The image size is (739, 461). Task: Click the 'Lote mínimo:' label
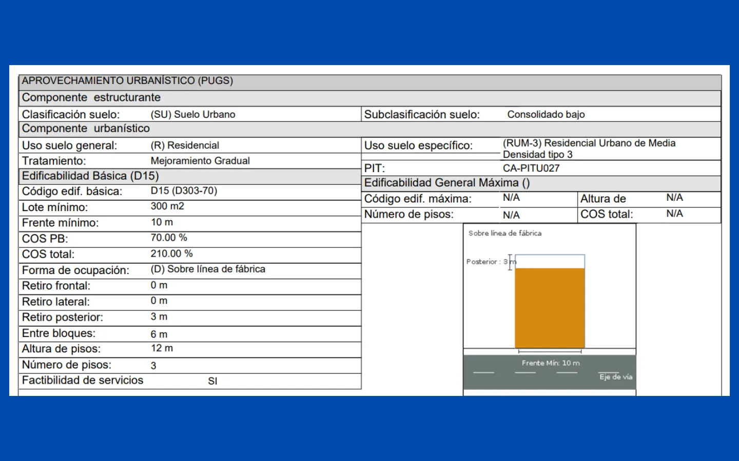(55, 207)
